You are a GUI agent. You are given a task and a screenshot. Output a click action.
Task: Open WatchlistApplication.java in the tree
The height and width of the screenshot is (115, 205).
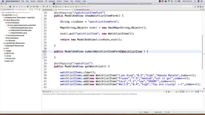(22, 28)
